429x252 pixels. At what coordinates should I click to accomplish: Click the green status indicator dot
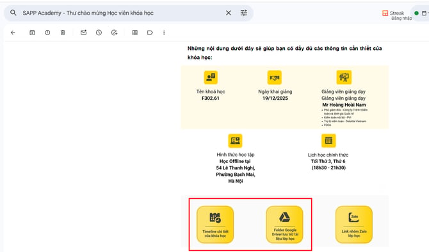pyautogui.click(x=416, y=13)
